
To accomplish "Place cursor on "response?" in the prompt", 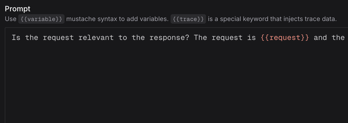I will [169, 38].
